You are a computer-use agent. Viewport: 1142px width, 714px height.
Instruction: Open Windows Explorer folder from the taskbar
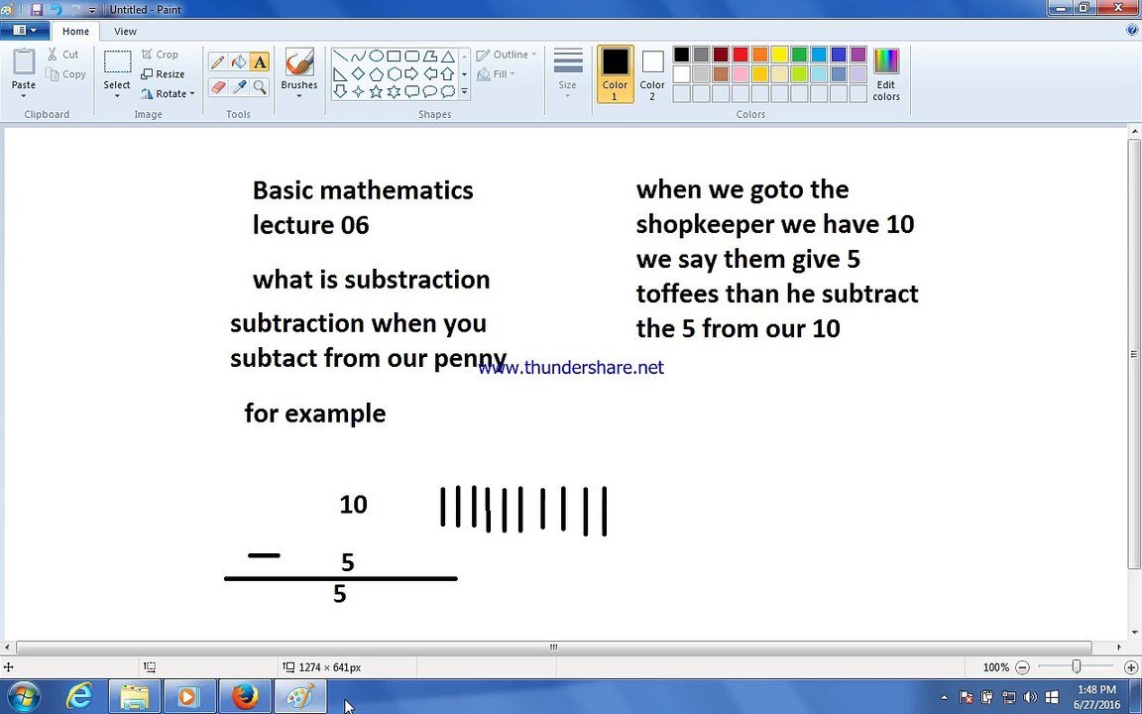[134, 697]
